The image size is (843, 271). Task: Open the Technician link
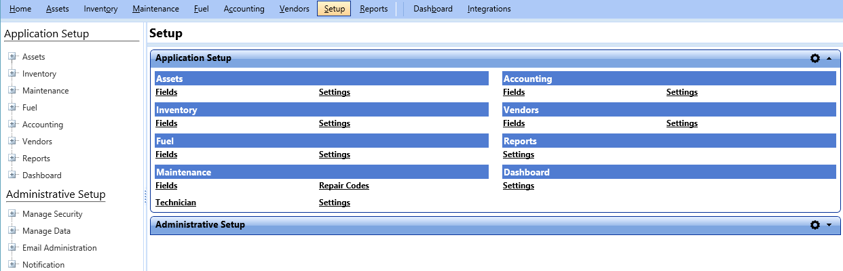tap(176, 203)
